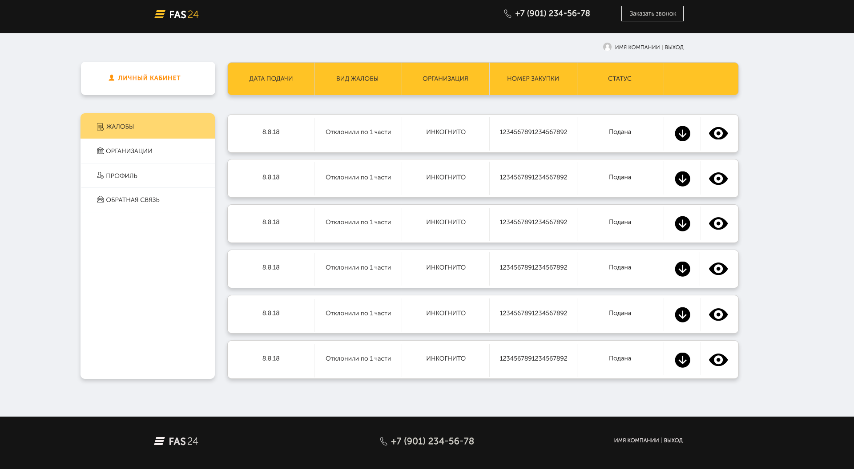View fourth row complaint via eye icon
Image resolution: width=854 pixels, height=469 pixels.
(718, 269)
